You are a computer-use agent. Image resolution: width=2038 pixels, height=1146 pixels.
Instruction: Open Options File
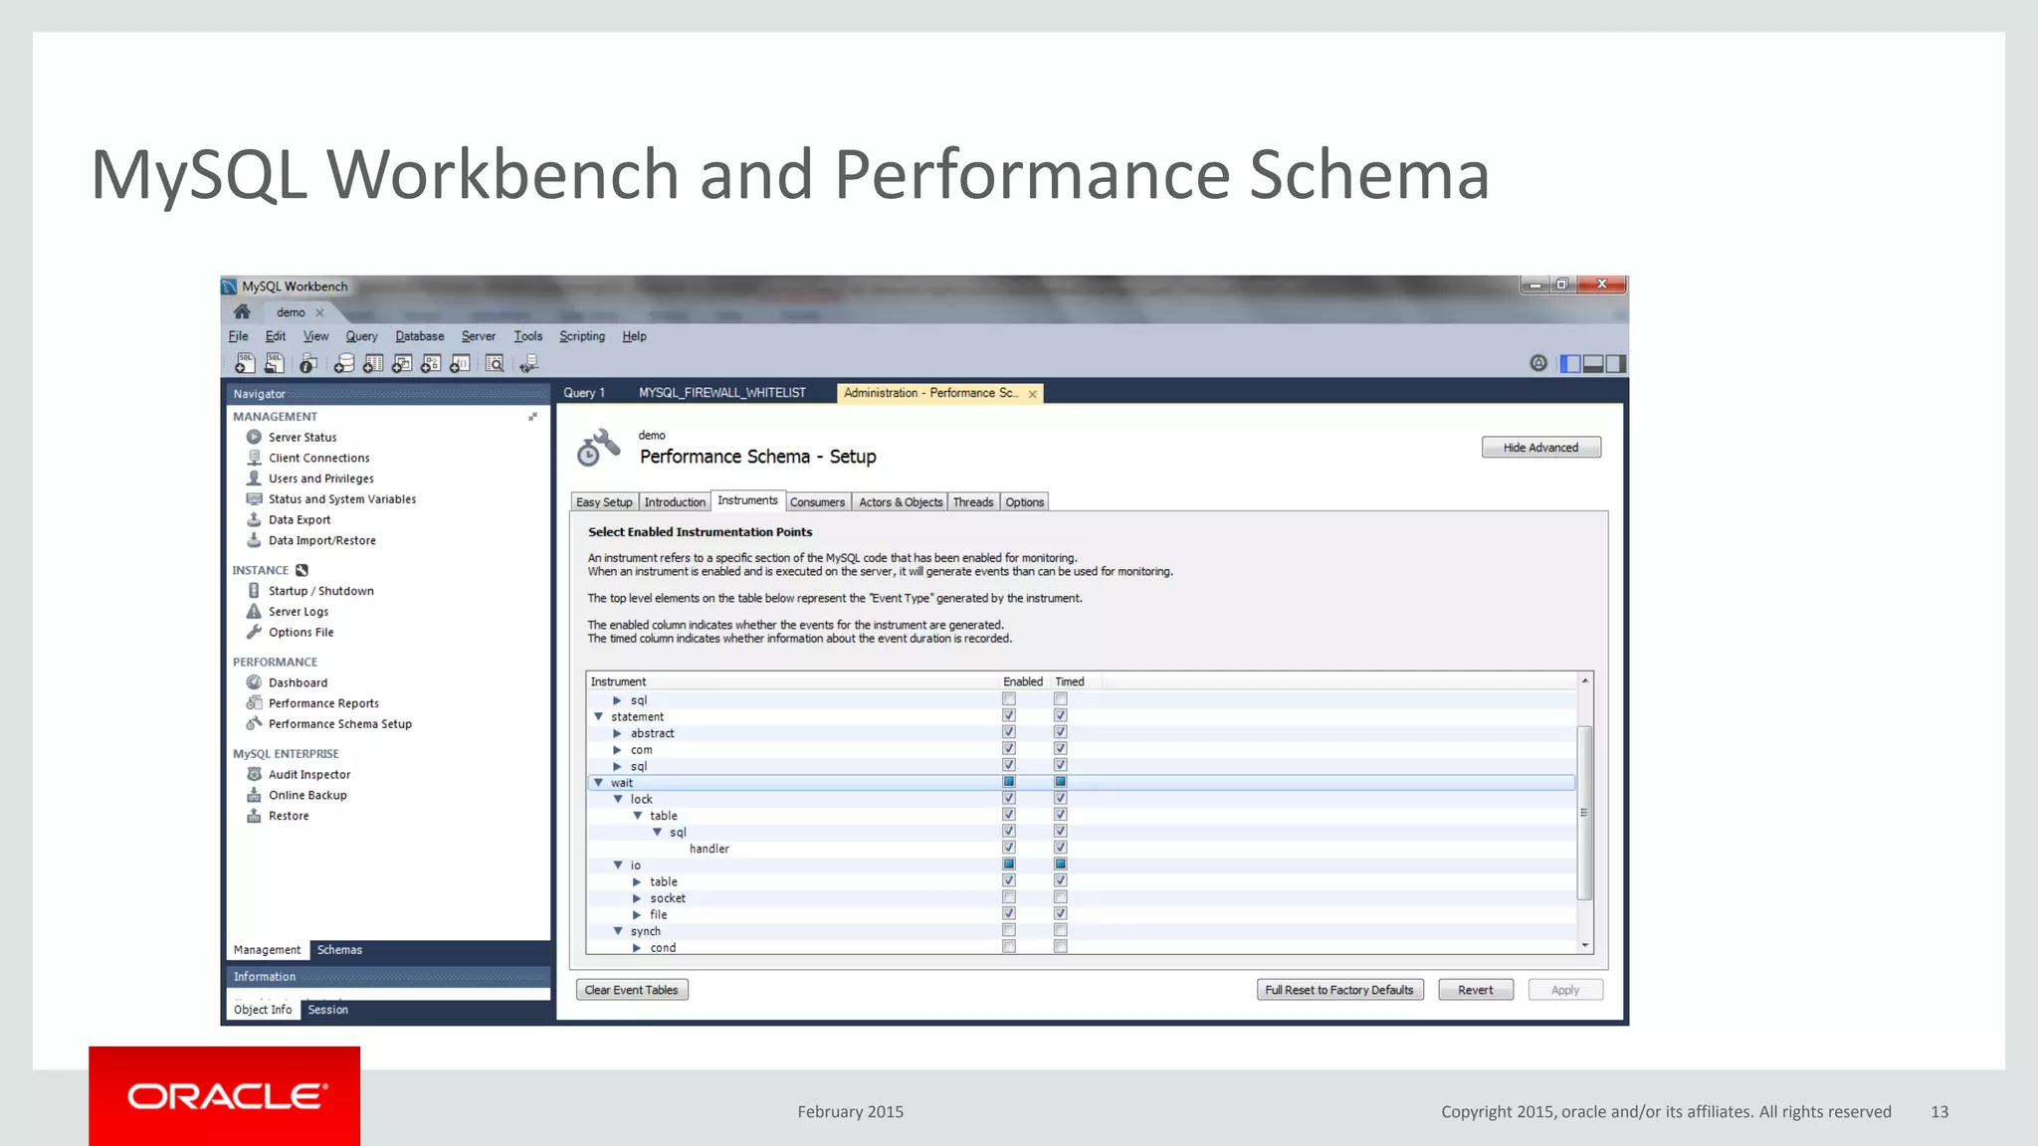point(301,633)
